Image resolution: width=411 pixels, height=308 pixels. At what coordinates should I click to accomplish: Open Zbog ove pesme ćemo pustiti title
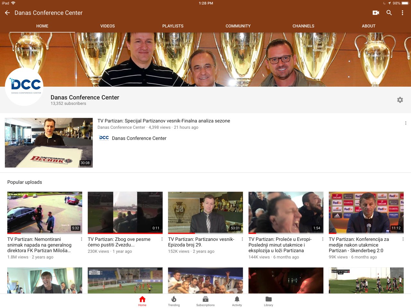(x=119, y=242)
